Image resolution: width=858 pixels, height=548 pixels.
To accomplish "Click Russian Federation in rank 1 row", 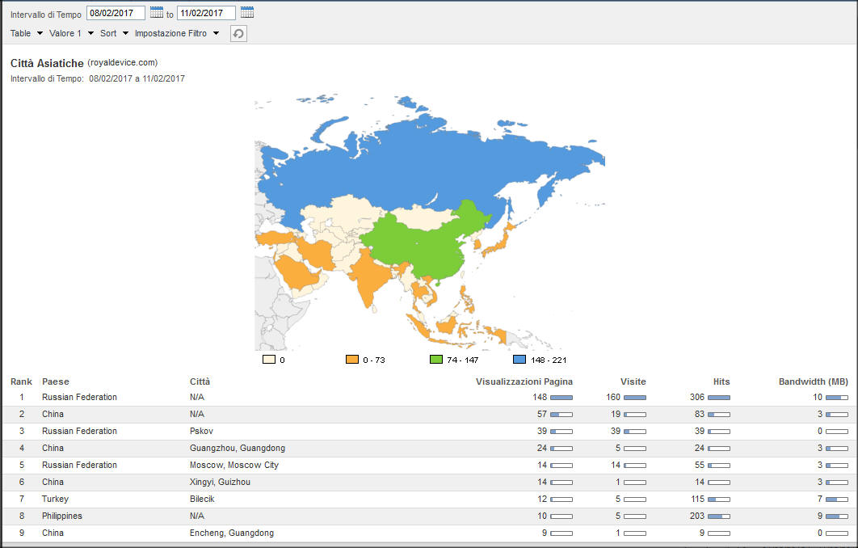I will pyautogui.click(x=79, y=397).
